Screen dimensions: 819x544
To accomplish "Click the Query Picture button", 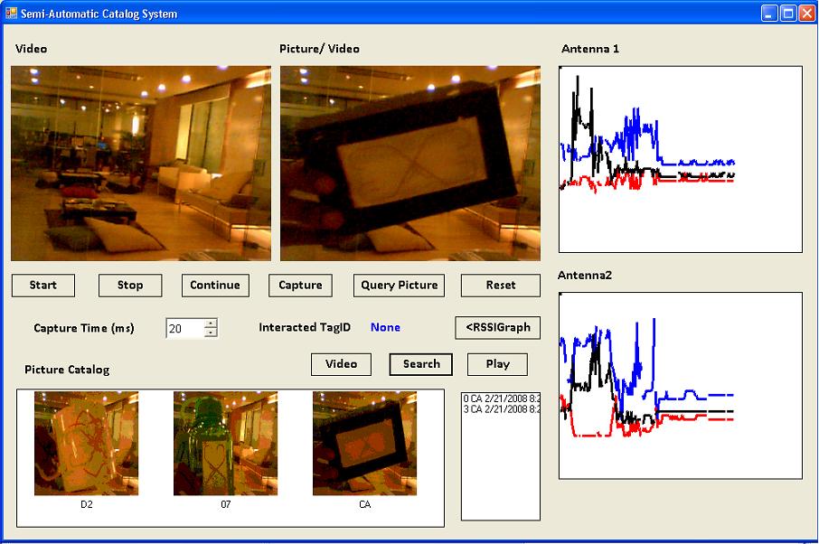I will [399, 286].
